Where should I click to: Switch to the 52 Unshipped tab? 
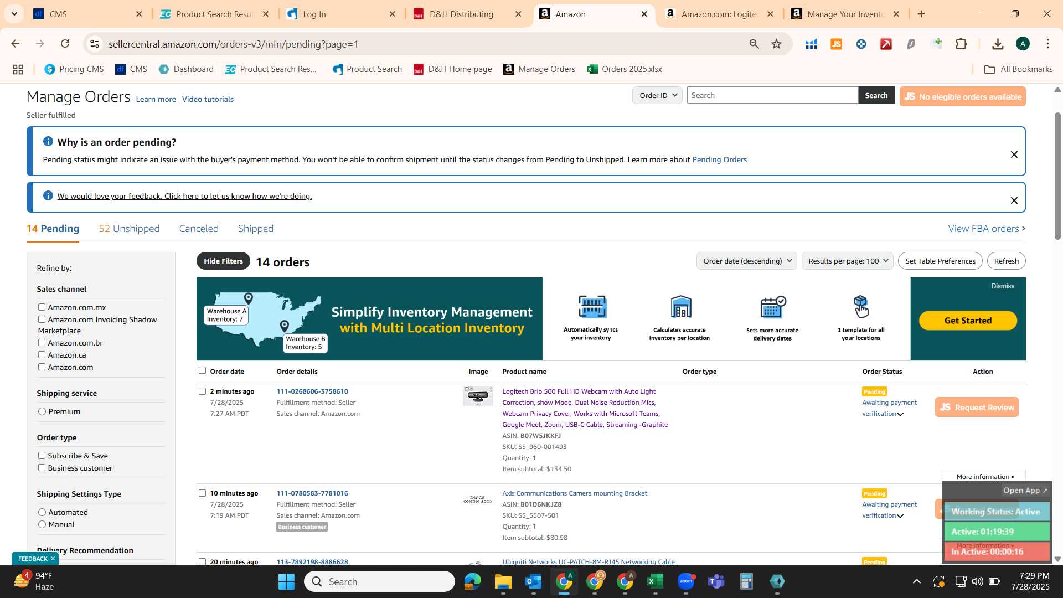[129, 229]
